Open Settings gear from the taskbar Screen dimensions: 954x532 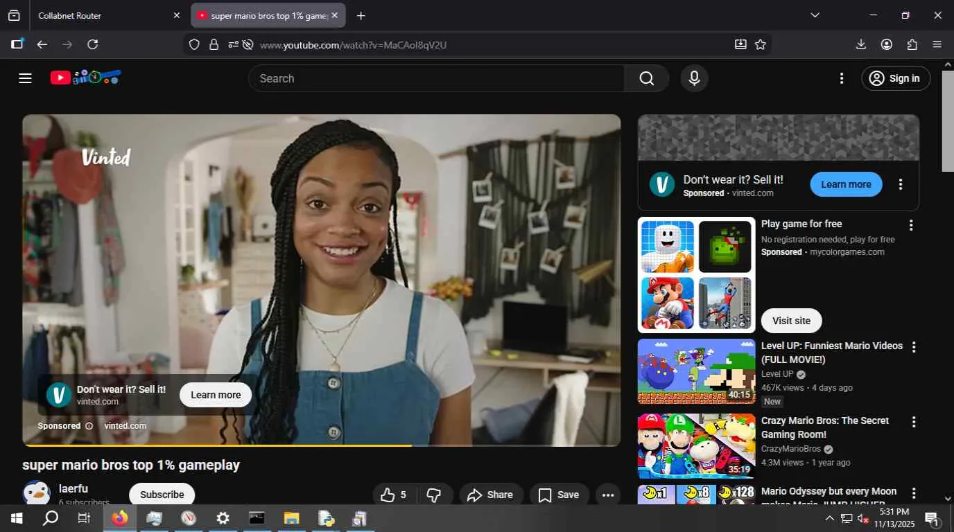click(223, 518)
